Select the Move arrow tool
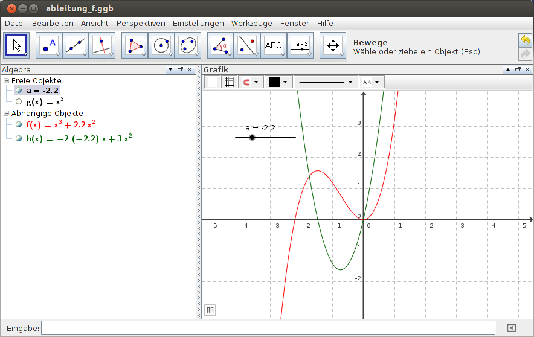Screen dimensions: 534x337 [17, 45]
